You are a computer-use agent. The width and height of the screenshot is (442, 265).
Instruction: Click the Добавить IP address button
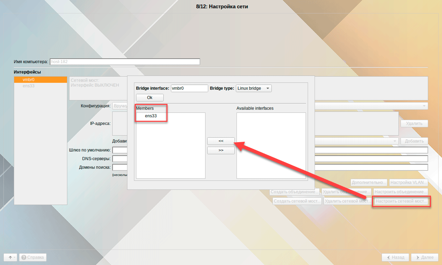[x=414, y=141]
